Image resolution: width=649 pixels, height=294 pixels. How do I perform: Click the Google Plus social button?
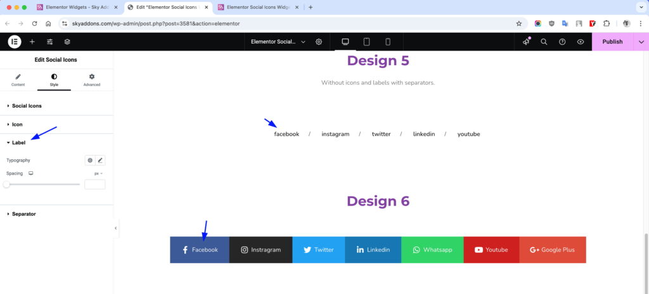point(553,250)
